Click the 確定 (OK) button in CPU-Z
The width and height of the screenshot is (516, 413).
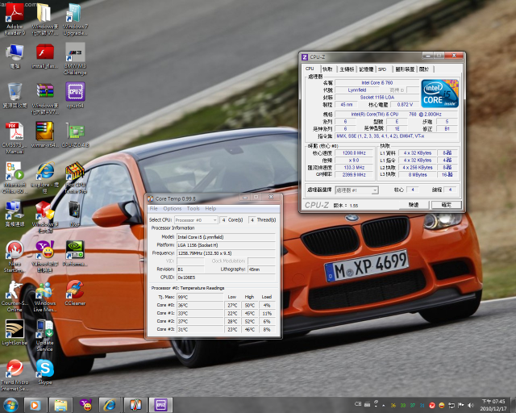click(446, 205)
